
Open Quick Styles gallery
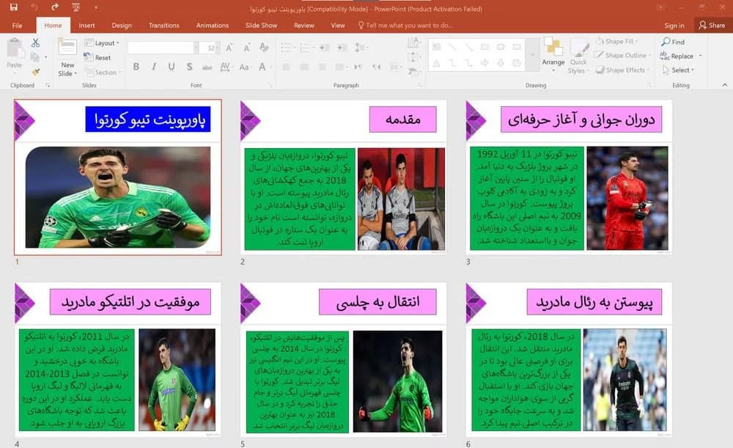click(x=578, y=56)
